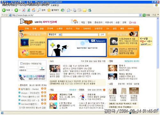
Task: Click the scrollbar up arrow
Action: coord(158,18)
